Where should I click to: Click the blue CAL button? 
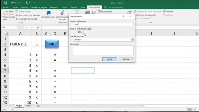(x=52, y=44)
